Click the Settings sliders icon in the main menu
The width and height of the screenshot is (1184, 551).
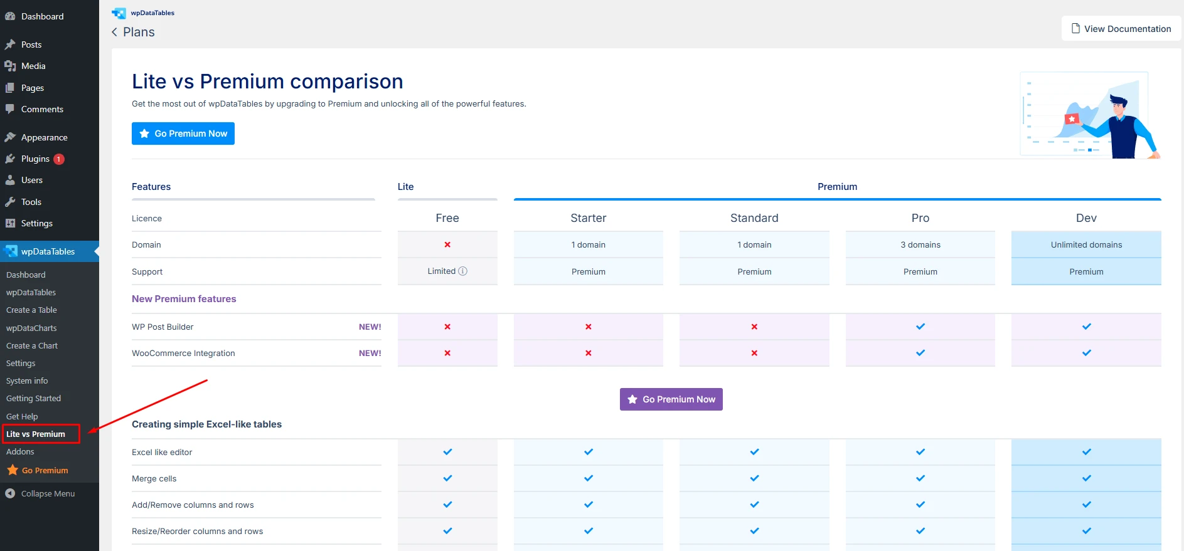pos(10,223)
